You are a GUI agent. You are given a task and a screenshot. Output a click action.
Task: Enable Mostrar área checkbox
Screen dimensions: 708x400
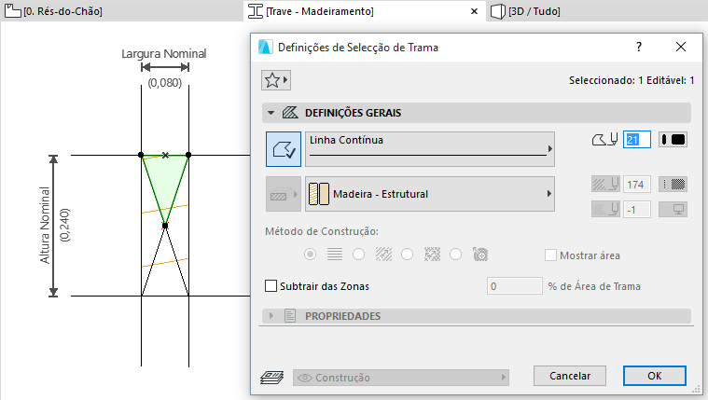pyautogui.click(x=550, y=255)
